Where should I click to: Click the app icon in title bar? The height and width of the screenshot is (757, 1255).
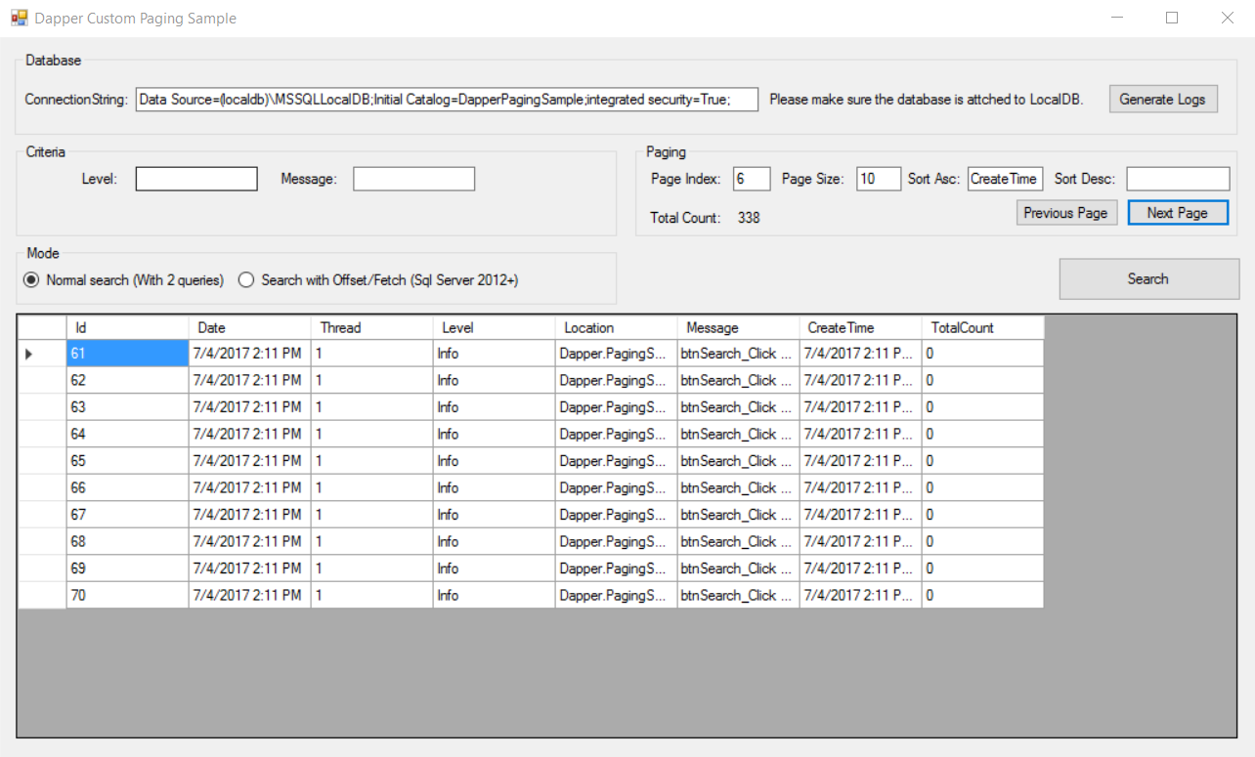[19, 18]
